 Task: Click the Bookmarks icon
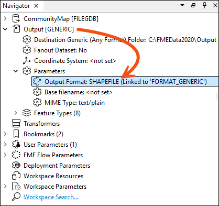pyautogui.click(x=16, y=134)
